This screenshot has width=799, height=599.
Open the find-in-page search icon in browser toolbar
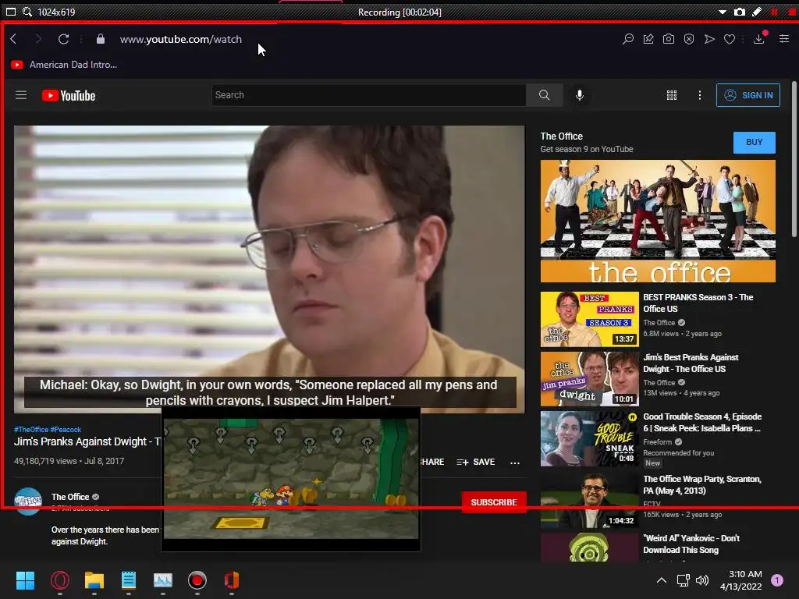coord(628,39)
